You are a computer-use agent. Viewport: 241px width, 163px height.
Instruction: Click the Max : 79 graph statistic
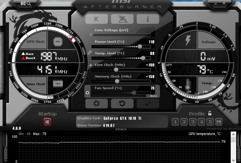pyautogui.click(x=39, y=134)
